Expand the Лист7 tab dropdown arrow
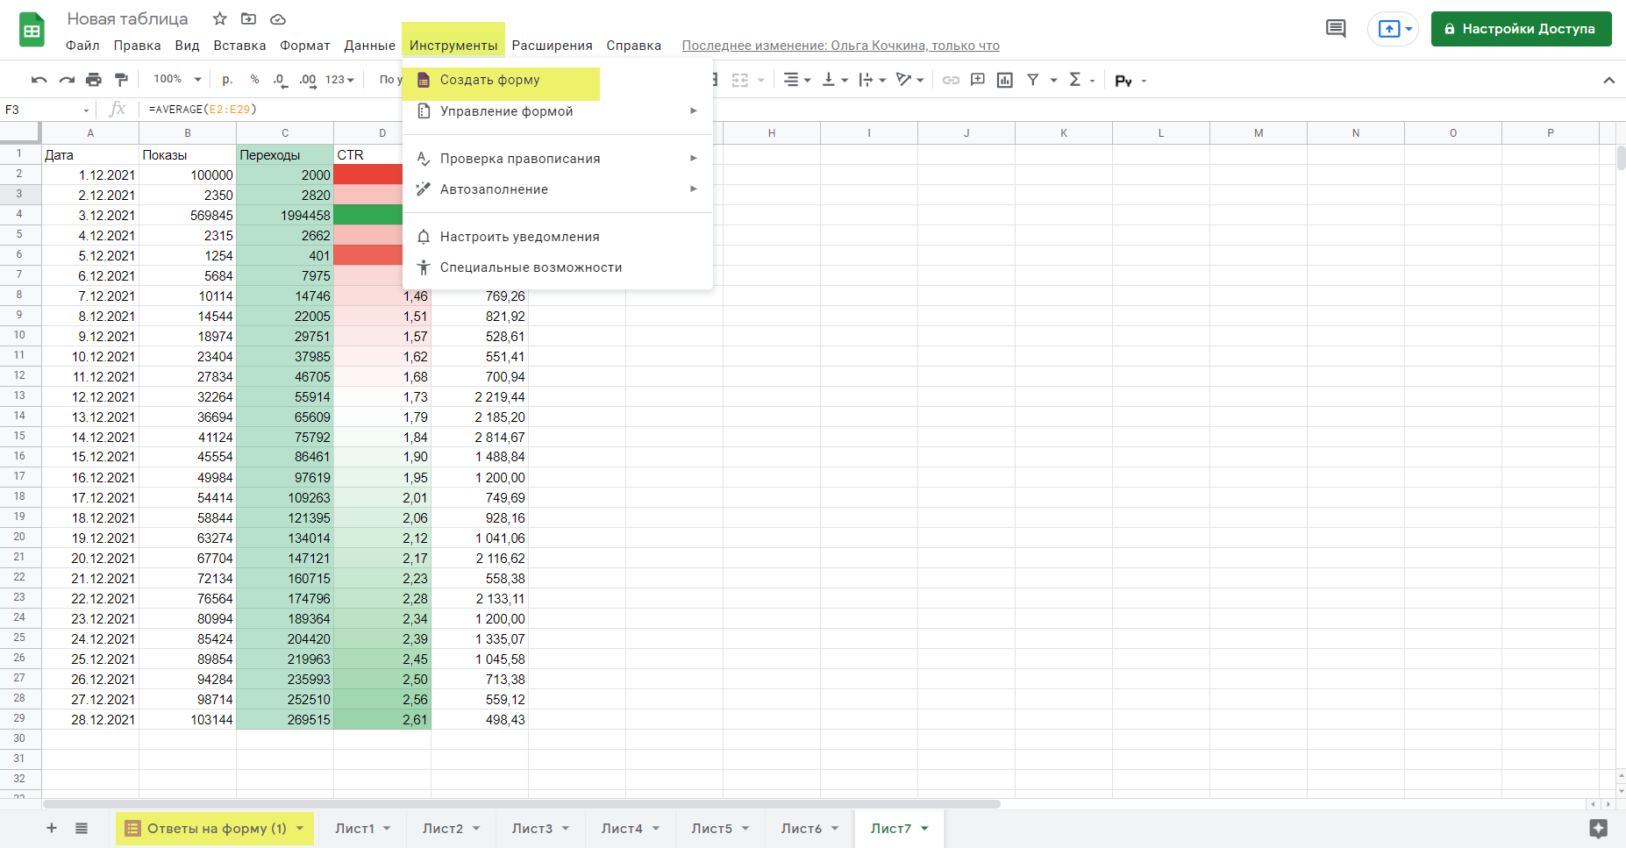Viewport: 1626px width, 848px height. pos(925,829)
